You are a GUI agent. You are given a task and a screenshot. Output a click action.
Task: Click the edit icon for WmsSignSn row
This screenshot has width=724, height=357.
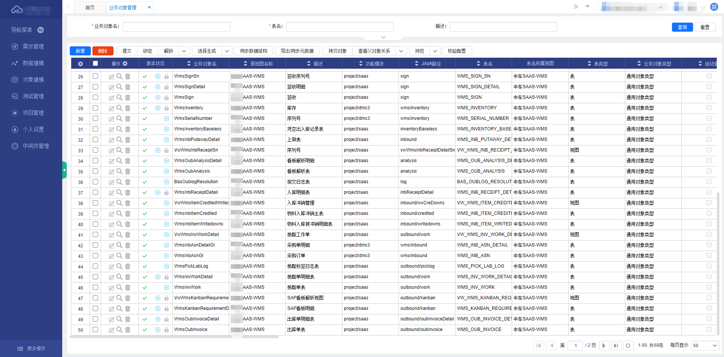(111, 77)
